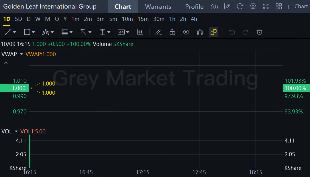310x177 pixels.
Task: Click the refresh chart icon
Action: 240,6
